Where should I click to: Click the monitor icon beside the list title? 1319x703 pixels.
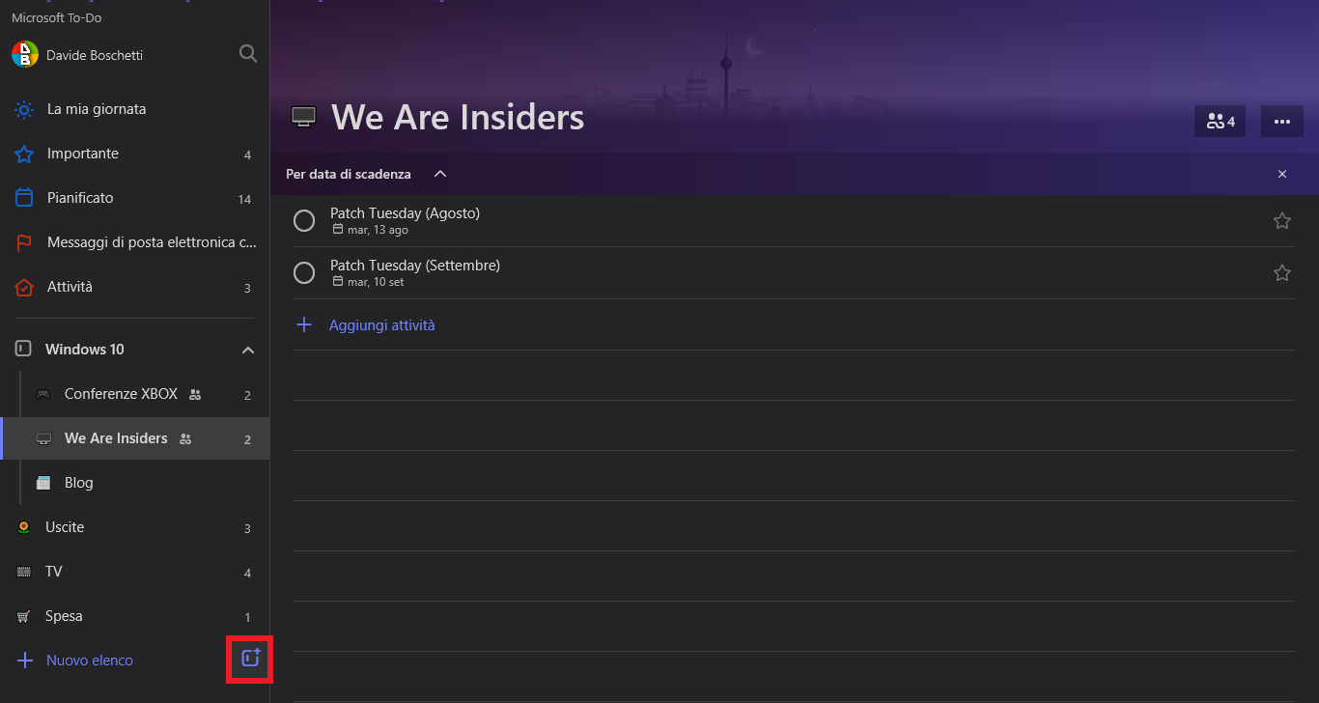coord(304,118)
